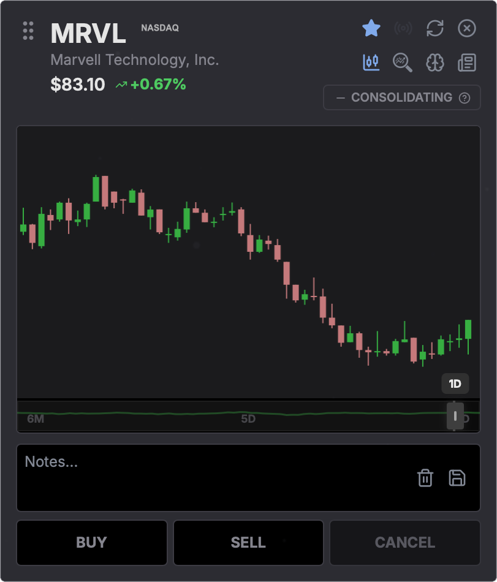Select the 5D mark on timeframe slider

tap(248, 419)
